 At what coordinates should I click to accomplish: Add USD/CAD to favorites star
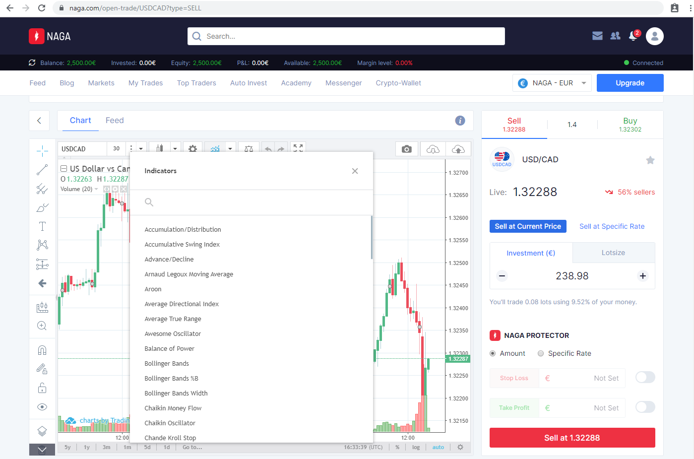tap(650, 160)
